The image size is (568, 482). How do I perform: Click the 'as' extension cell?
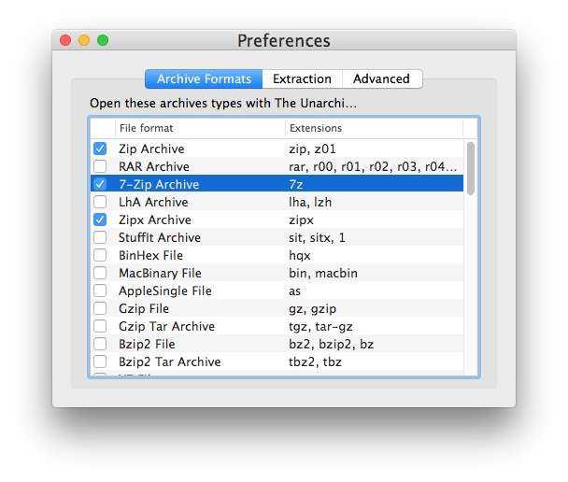pos(294,291)
